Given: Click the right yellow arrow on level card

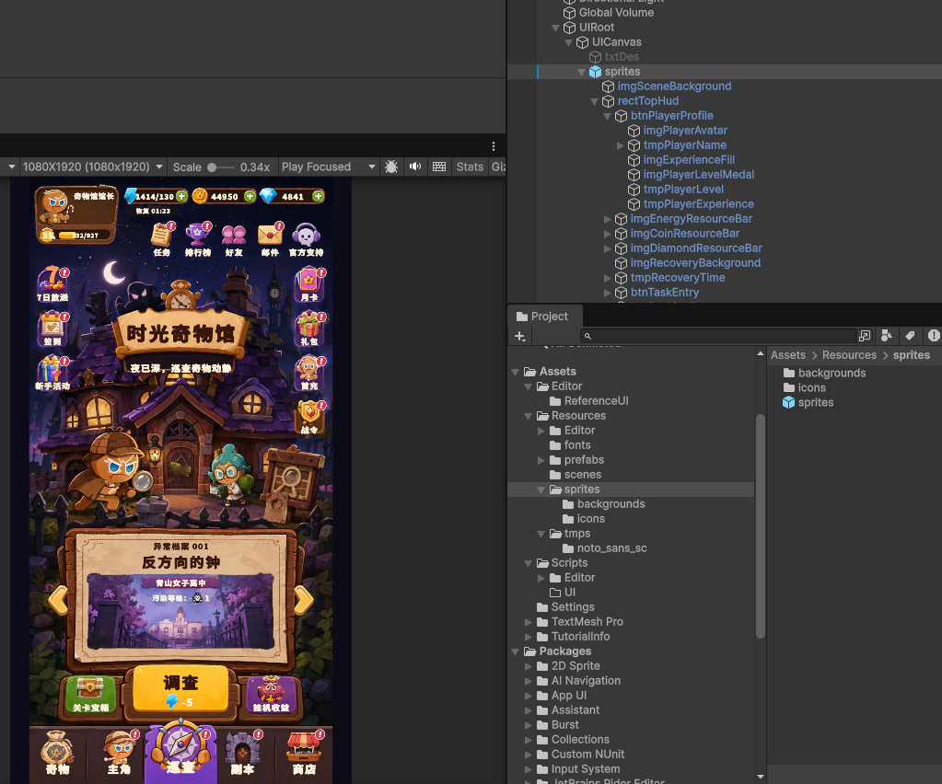Looking at the screenshot, I should [x=303, y=598].
